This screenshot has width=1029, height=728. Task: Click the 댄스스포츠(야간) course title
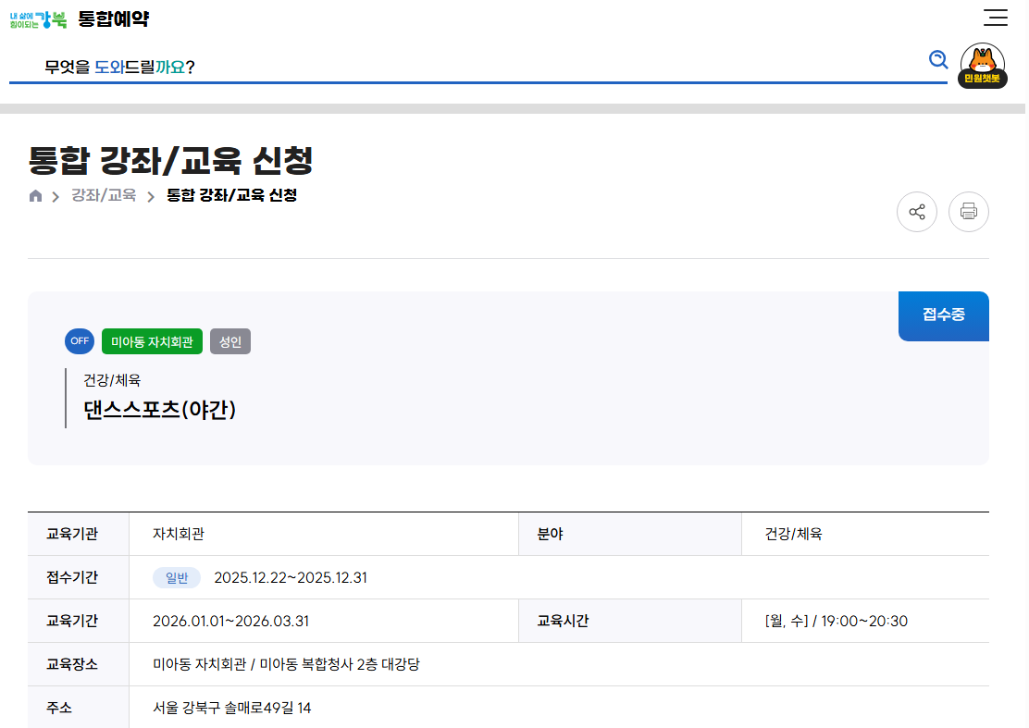160,410
